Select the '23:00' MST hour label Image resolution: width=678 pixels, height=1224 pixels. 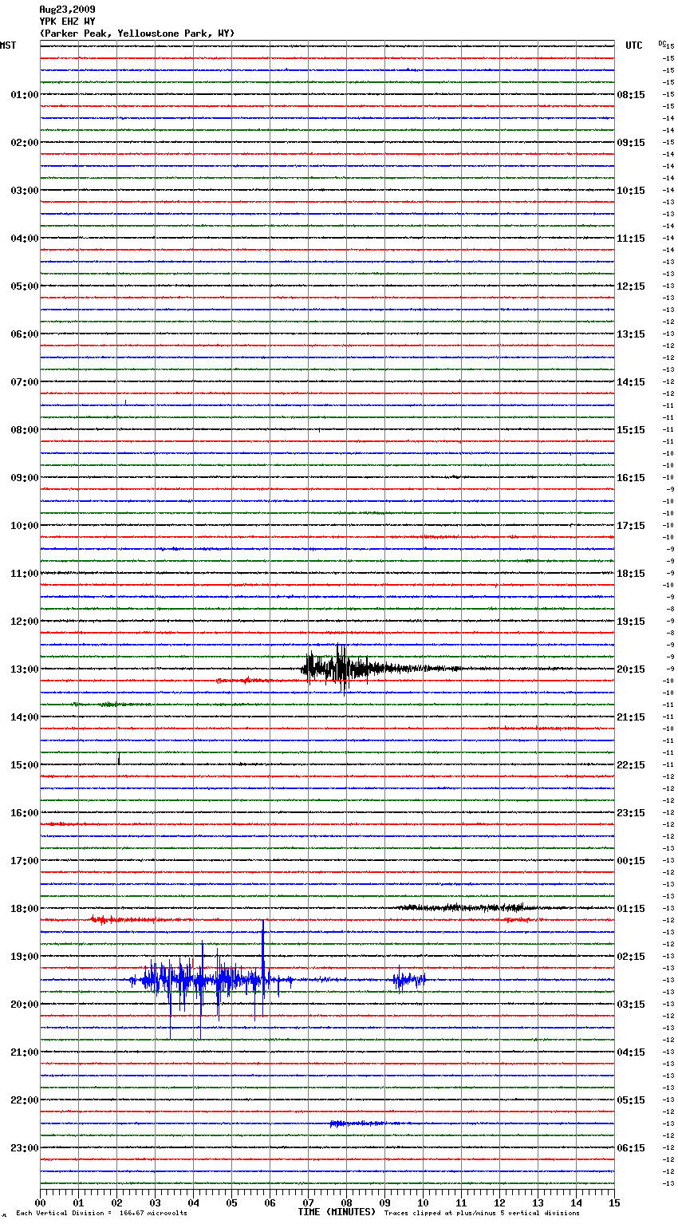(25, 1148)
